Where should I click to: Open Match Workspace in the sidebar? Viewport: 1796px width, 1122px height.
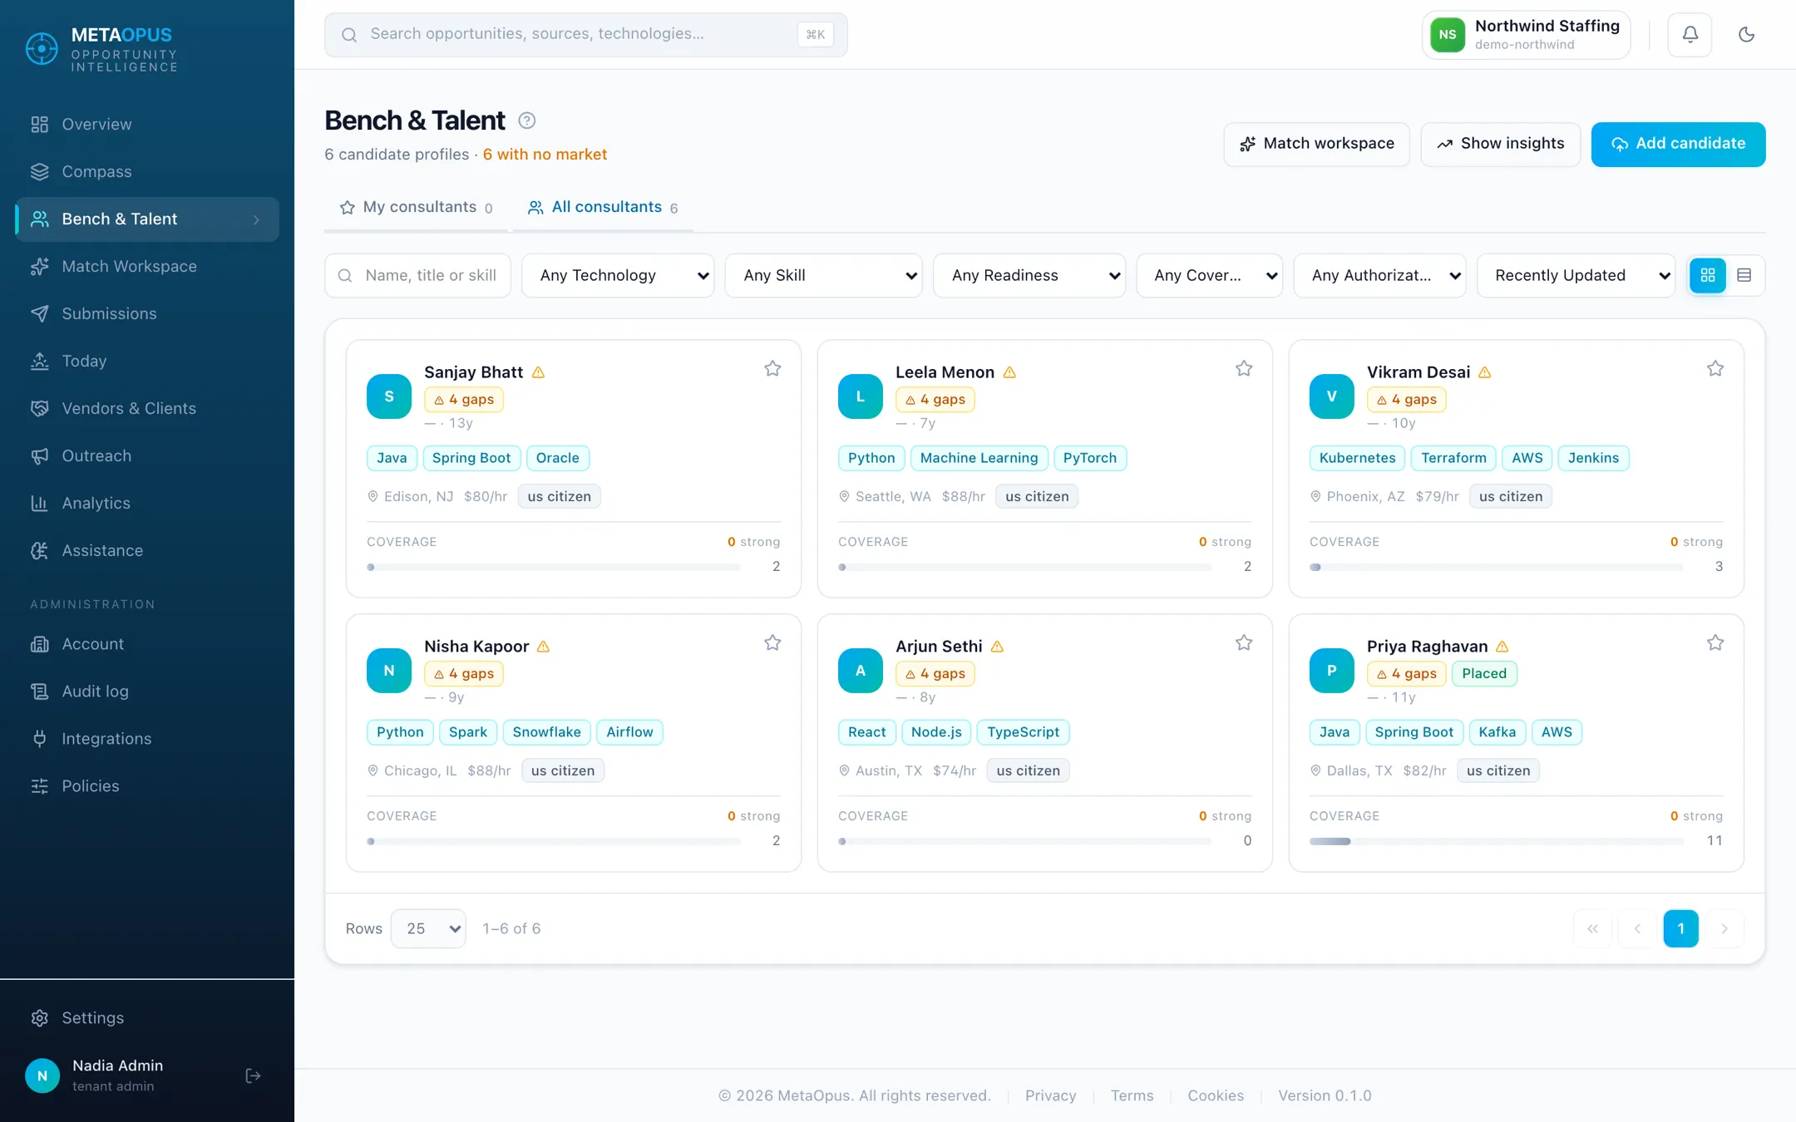pyautogui.click(x=147, y=267)
